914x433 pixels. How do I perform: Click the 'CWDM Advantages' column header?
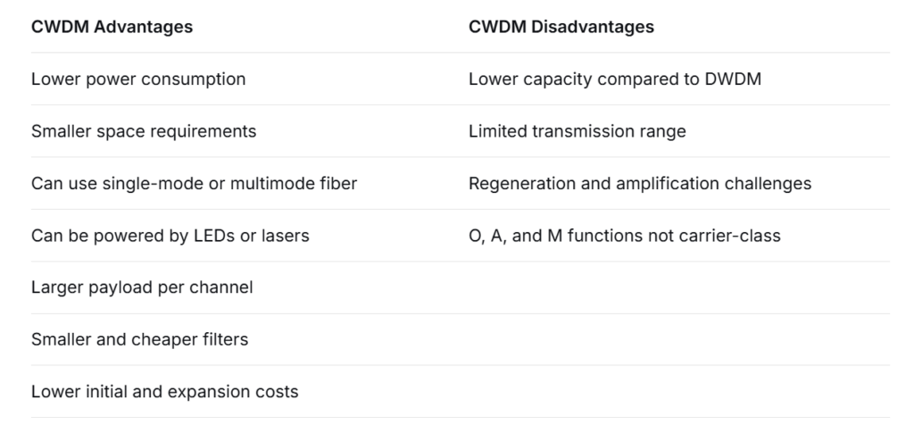tap(112, 27)
